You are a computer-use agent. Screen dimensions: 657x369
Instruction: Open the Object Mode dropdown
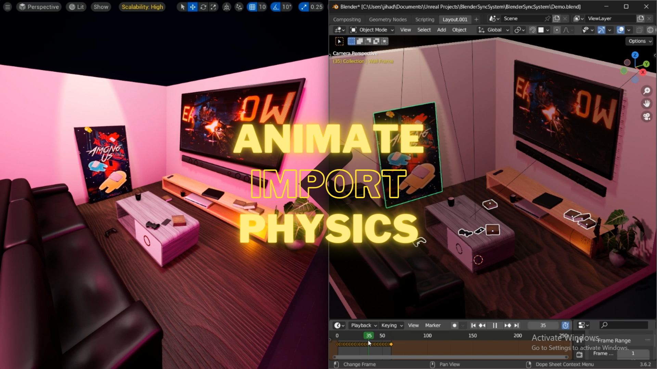[x=372, y=30]
